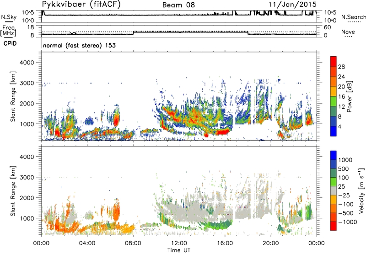The width and height of the screenshot is (366, 253).
Task: Select the 'normal (fast stereo) 153' mode text
Action: tap(79, 45)
